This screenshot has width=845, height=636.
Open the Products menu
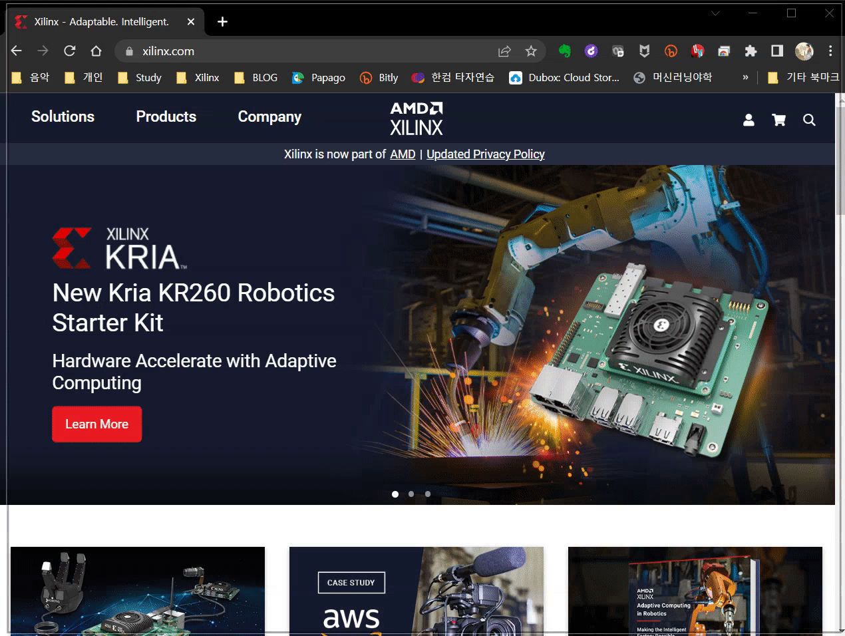coord(166,116)
